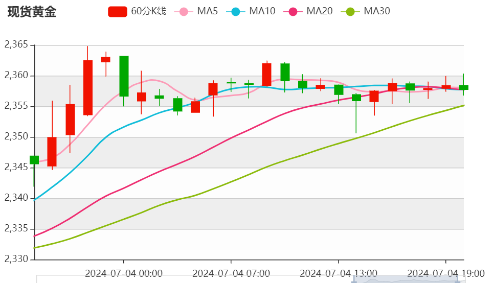Click the tall green candle at 00:00
494x283 pixels.
pyautogui.click(x=124, y=76)
